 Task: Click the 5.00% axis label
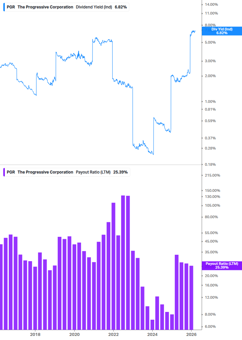click(x=210, y=43)
